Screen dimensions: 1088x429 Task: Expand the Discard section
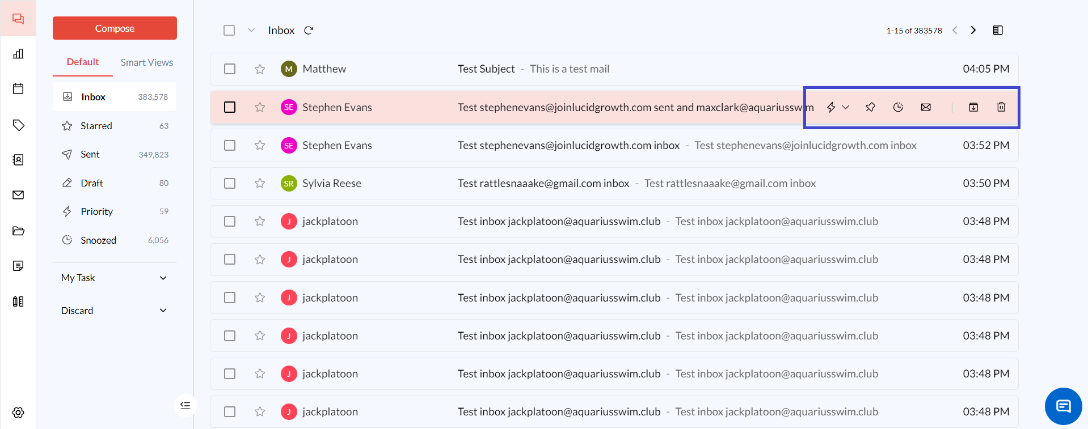163,311
